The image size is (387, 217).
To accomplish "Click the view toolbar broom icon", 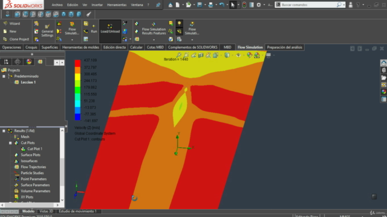I will pos(89,14).
